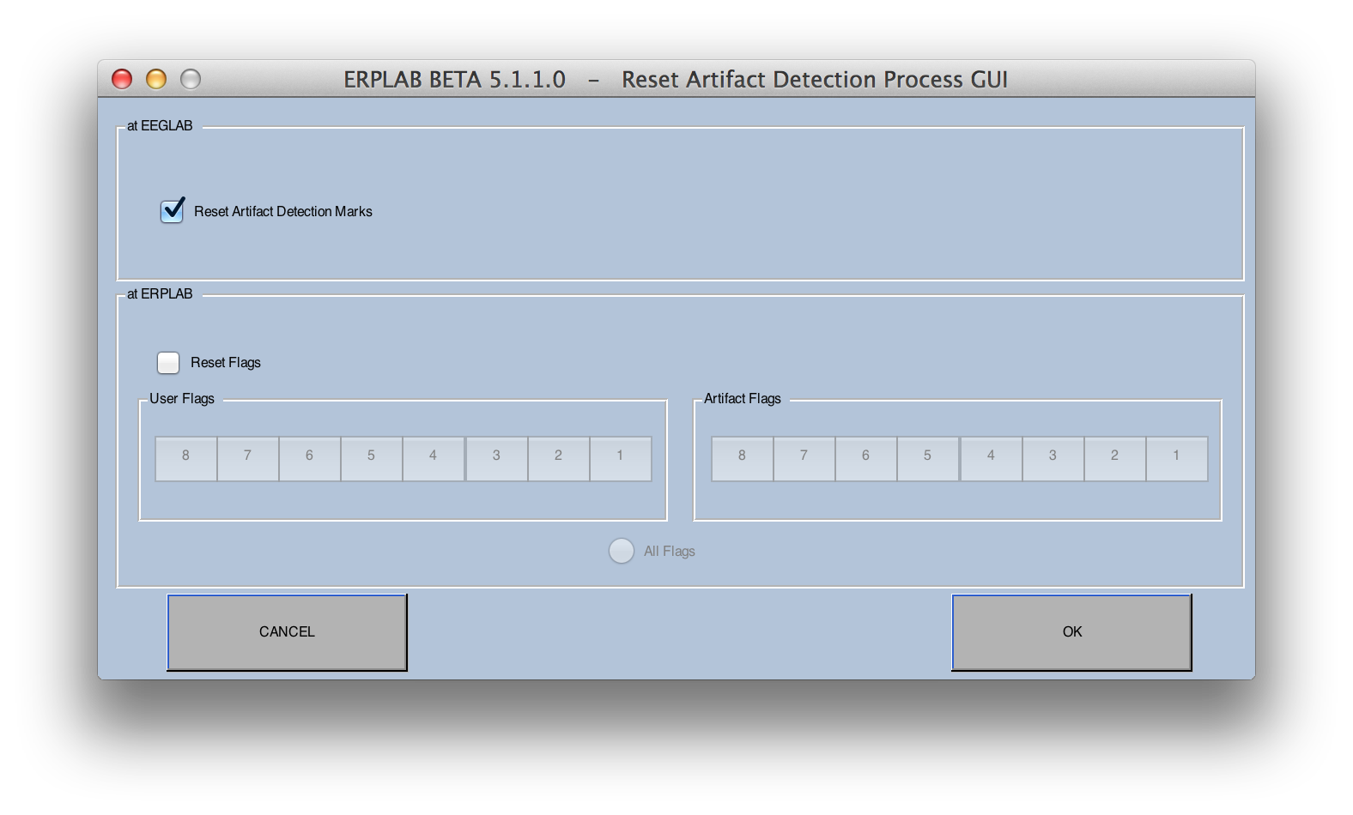Toggle Artifact Flags button 3
Viewport: 1353px width, 815px height.
(x=1053, y=459)
